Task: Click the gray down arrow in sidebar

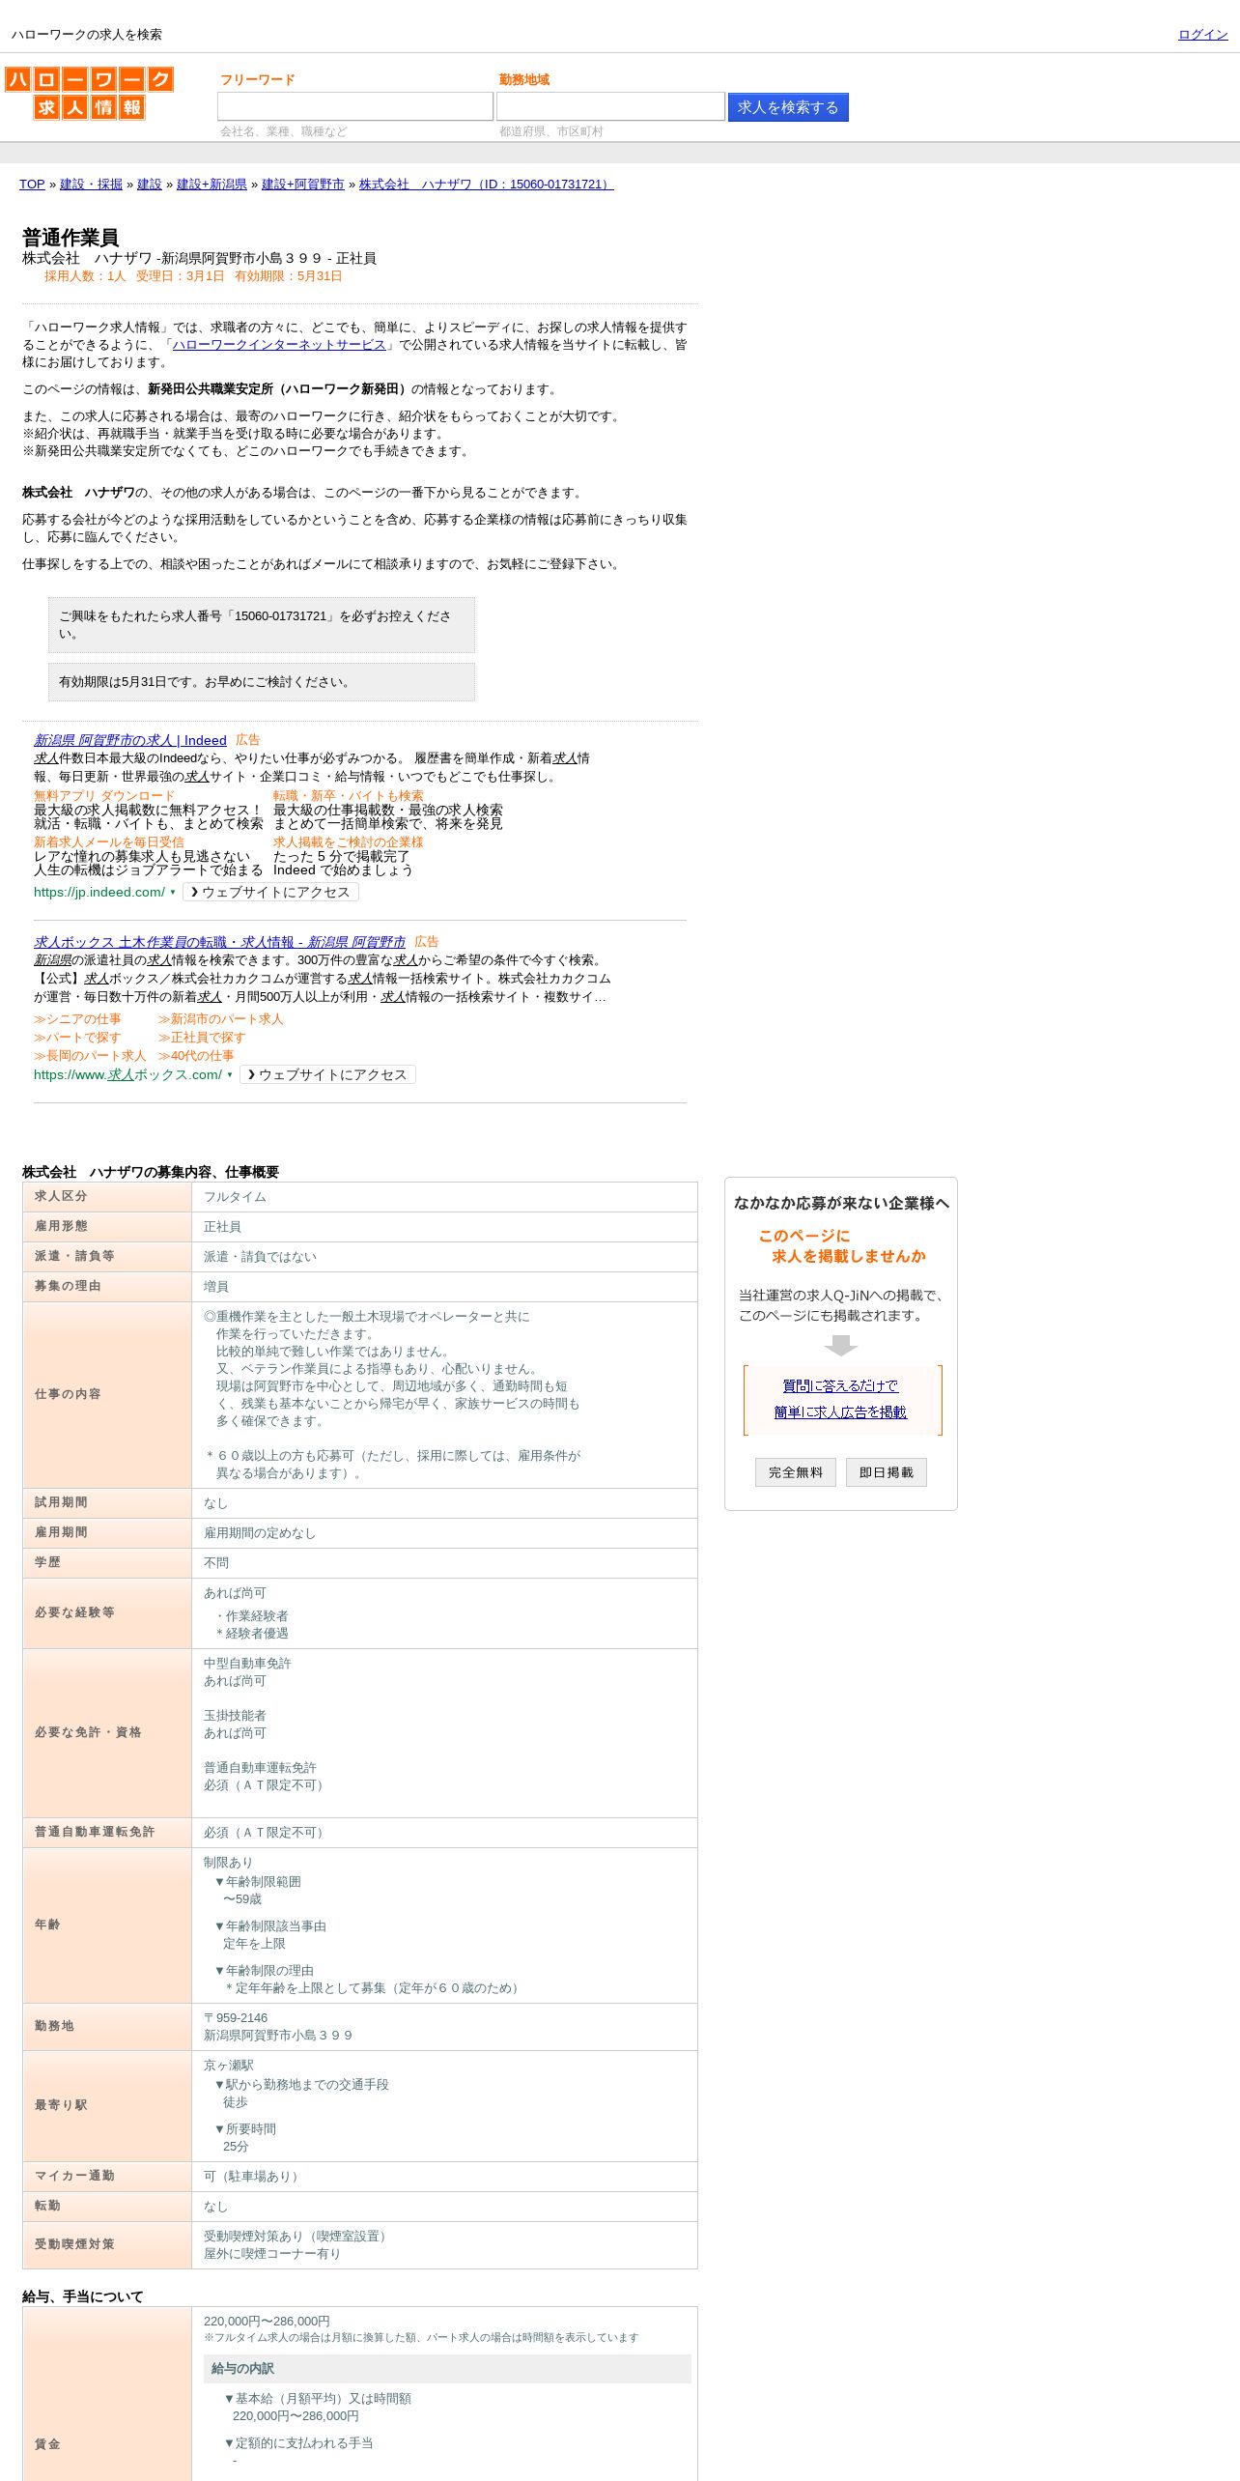Action: pyautogui.click(x=841, y=1346)
